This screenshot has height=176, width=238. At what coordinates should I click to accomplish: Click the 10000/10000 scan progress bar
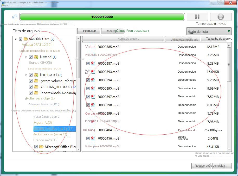[102, 17]
